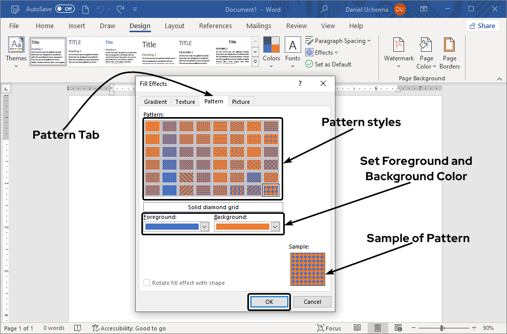507x334 pixels.
Task: Switch to Focus mode in status bar
Action: 329,328
